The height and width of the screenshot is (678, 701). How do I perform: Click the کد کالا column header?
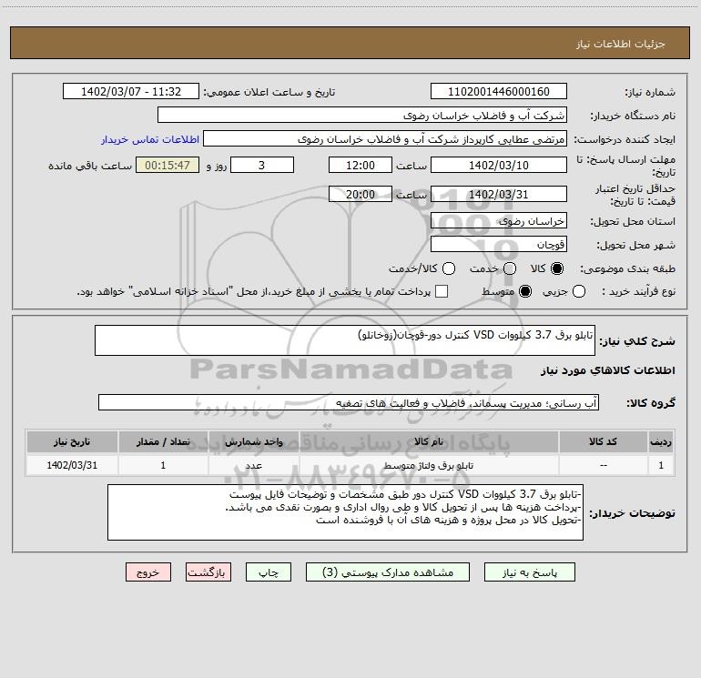(x=603, y=441)
